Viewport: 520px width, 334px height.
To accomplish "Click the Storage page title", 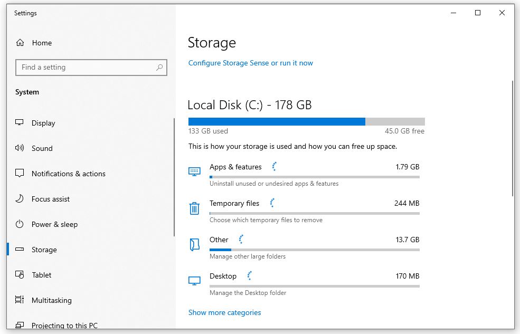I will [212, 43].
